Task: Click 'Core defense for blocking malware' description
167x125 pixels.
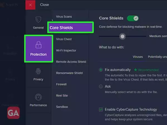Action: [131, 27]
